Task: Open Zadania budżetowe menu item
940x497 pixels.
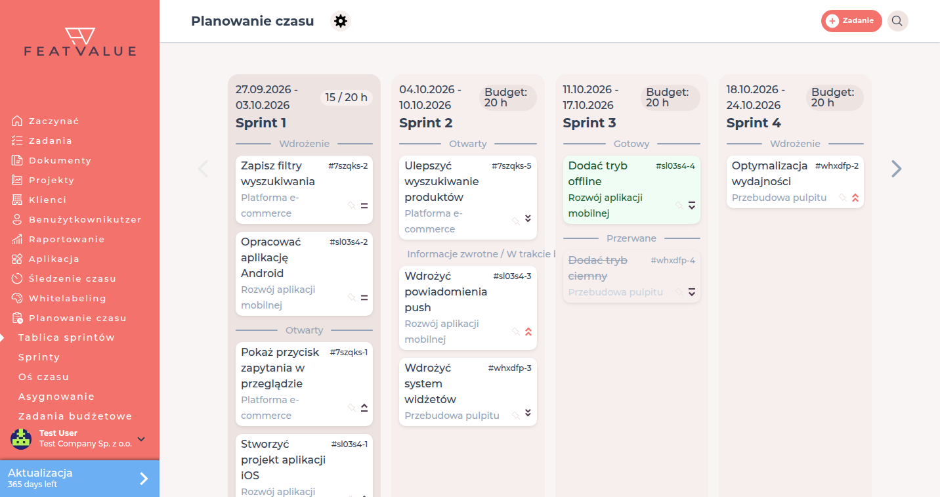Action: pos(75,416)
